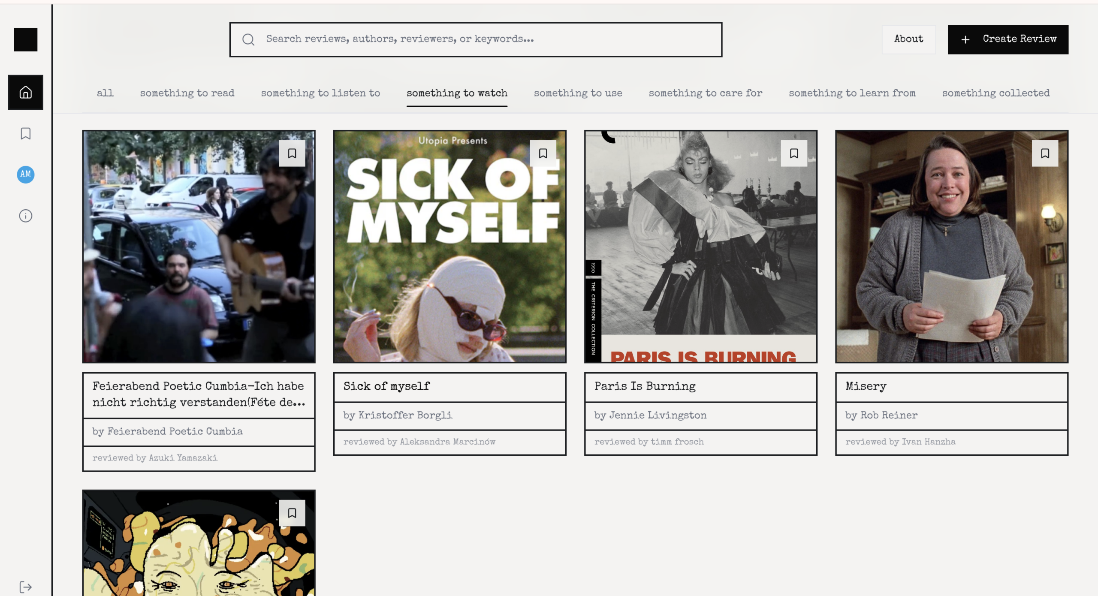Open the 'Sick of myself' title link

point(386,386)
